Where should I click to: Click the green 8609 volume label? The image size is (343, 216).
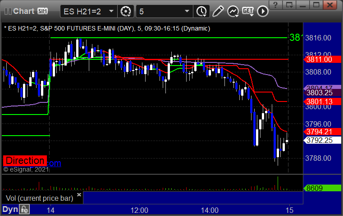coord(322,188)
